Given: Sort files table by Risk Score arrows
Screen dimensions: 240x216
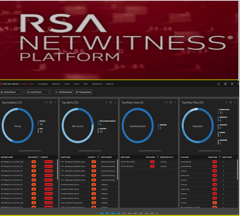Looking at the screenshot, I should (x=220, y=157).
